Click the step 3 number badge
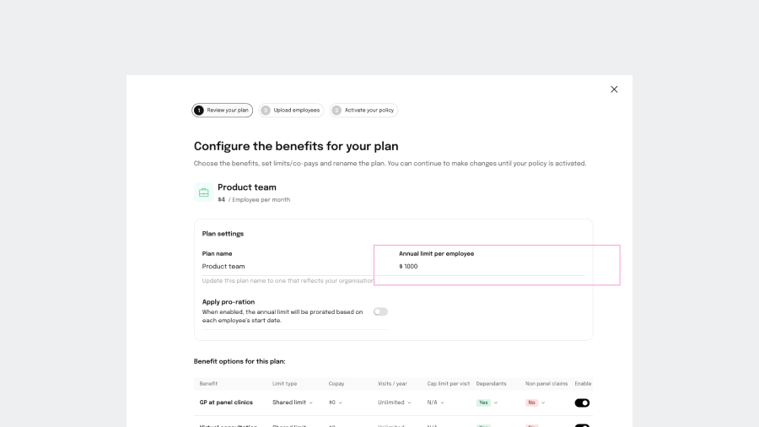The height and width of the screenshot is (427, 759). pos(336,111)
